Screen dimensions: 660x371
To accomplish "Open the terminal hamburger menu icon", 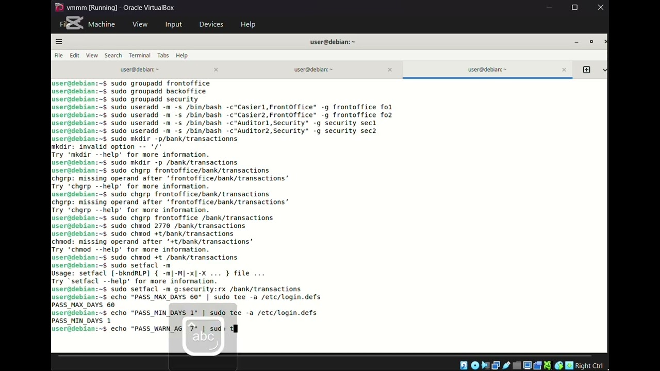I will (59, 42).
